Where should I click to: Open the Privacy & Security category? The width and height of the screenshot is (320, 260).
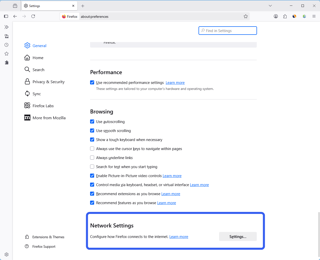tap(44, 82)
